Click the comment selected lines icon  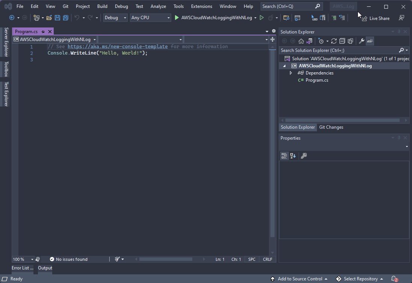pyautogui.click(x=334, y=18)
